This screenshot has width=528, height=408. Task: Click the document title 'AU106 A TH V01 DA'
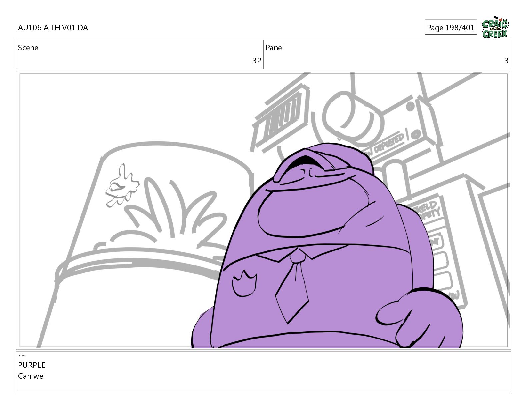53,28
